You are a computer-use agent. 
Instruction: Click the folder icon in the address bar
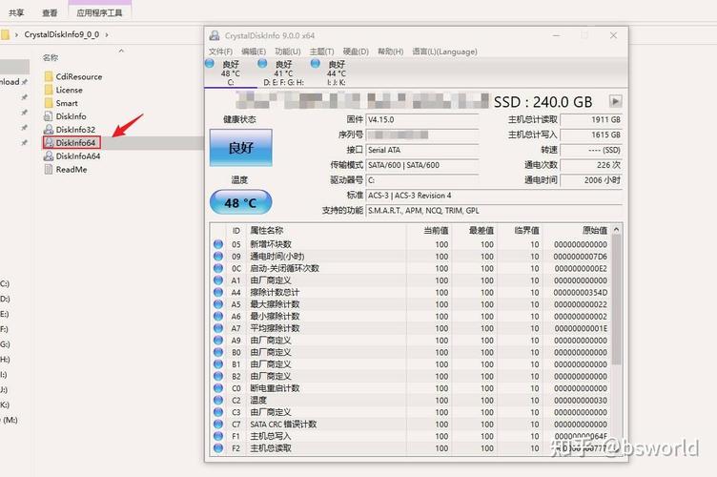[x=5, y=34]
